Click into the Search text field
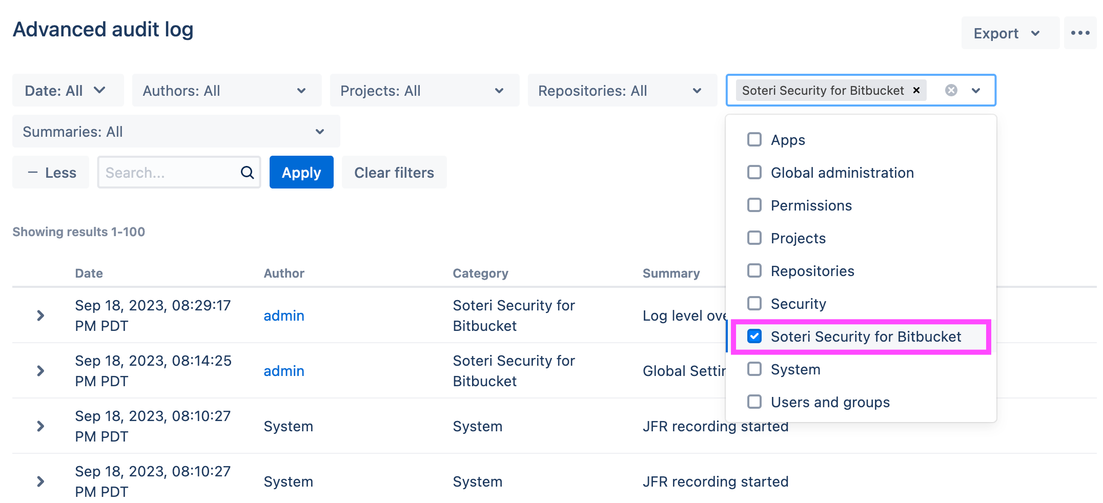This screenshot has width=1103, height=503. tap(169, 173)
